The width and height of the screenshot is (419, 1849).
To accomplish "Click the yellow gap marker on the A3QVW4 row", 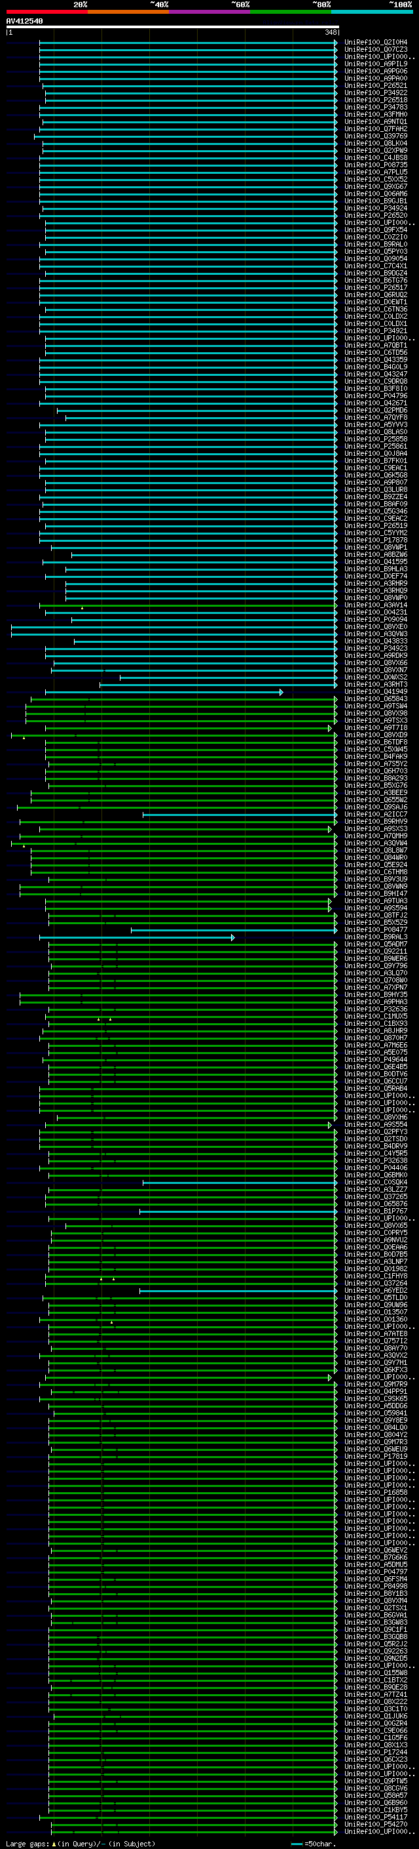I will [x=24, y=846].
